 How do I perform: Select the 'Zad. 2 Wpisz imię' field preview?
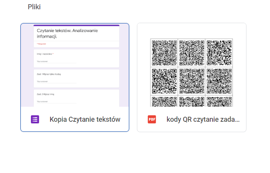tap(76, 98)
